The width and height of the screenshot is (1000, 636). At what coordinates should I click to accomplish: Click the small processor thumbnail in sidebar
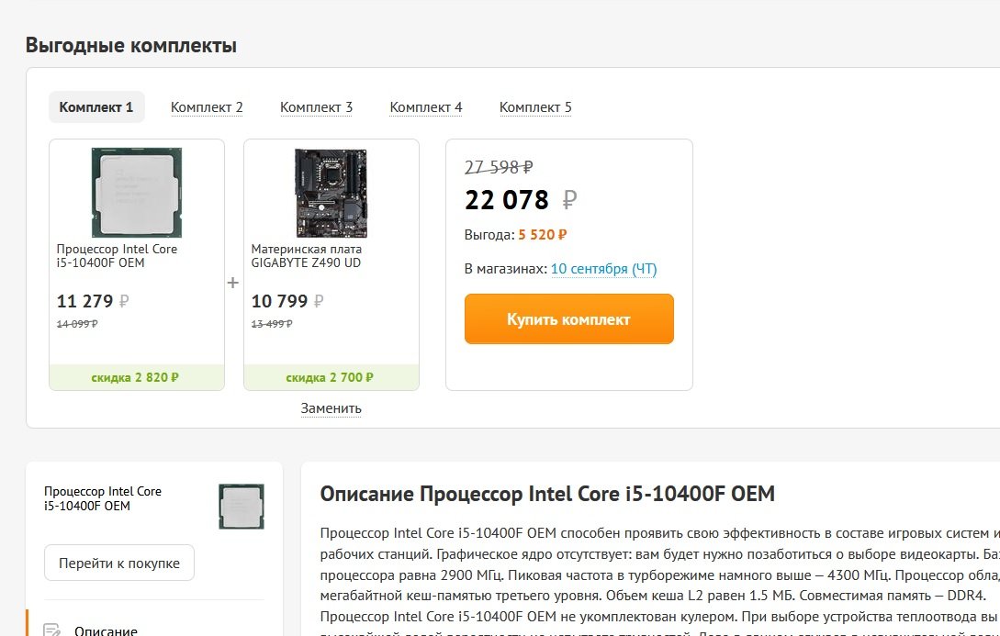241,506
